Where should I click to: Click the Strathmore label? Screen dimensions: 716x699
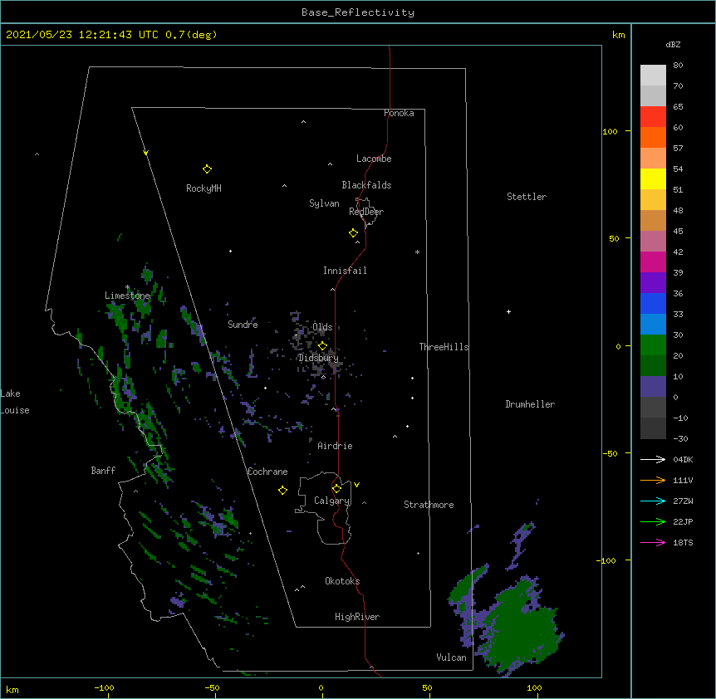429,505
